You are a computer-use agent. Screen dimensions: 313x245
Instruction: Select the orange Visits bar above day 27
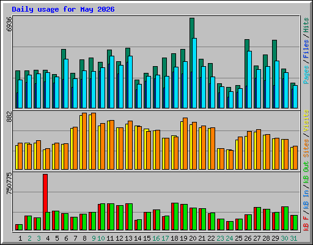pyautogui.click(x=259, y=149)
